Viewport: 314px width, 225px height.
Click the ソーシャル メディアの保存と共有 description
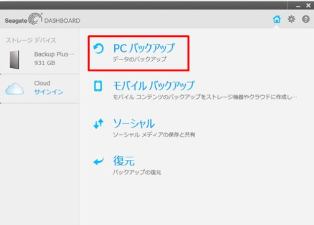pos(154,134)
